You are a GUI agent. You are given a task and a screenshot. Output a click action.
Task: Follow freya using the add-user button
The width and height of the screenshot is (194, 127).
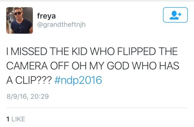click(175, 15)
